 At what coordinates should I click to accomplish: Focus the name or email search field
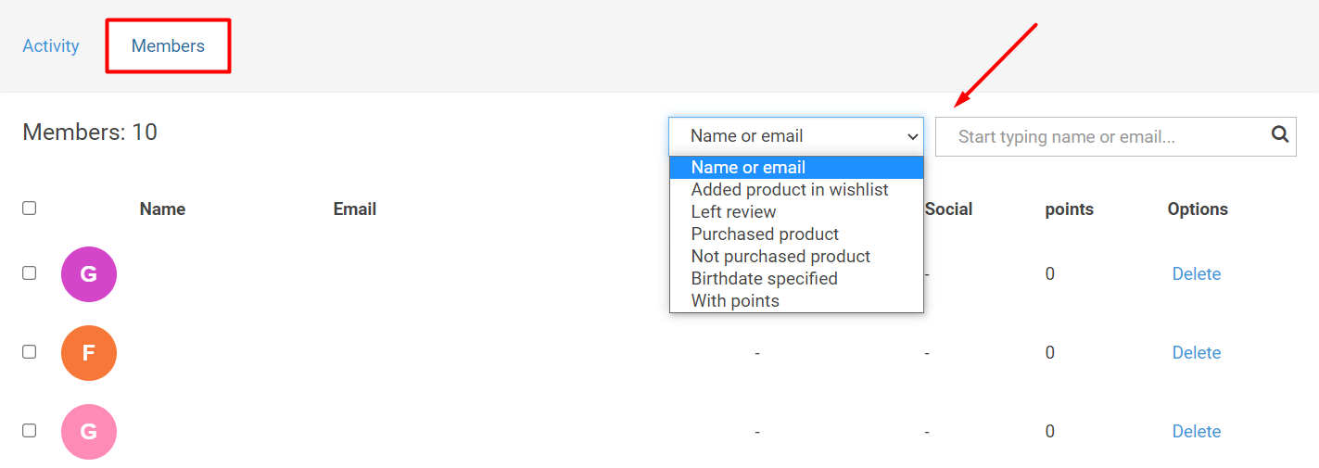(x=1103, y=136)
